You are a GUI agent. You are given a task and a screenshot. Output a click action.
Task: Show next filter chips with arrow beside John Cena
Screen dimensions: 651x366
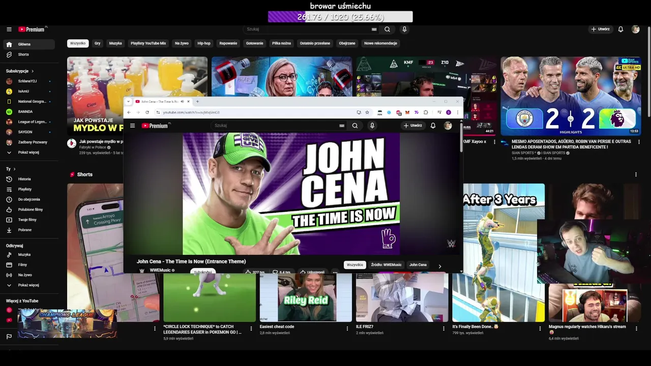[x=440, y=266]
